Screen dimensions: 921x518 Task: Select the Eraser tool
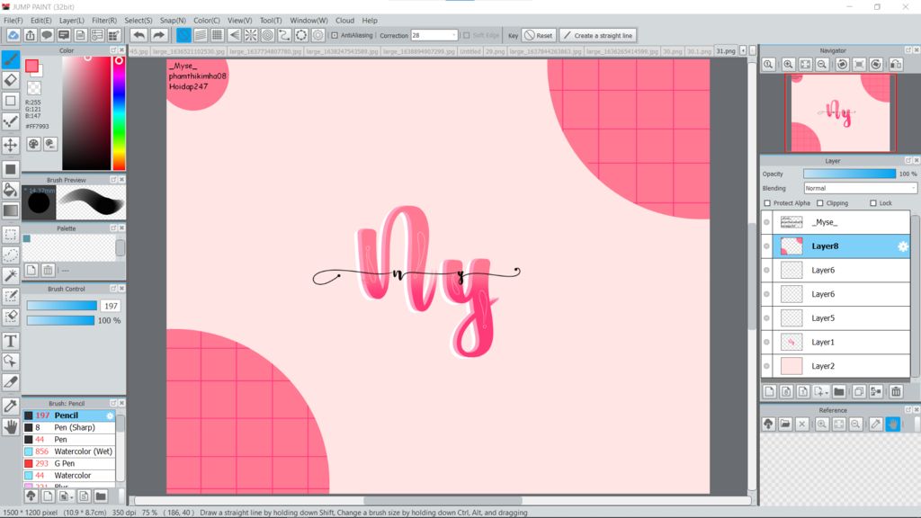(x=11, y=80)
